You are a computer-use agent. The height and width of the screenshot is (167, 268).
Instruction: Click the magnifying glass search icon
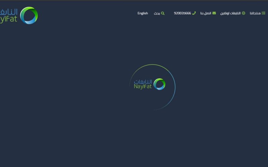point(163,13)
